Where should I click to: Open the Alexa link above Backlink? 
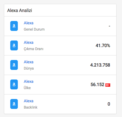(x=29, y=101)
